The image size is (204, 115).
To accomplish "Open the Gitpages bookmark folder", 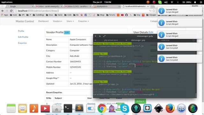I will pyautogui.click(x=151, y=15).
